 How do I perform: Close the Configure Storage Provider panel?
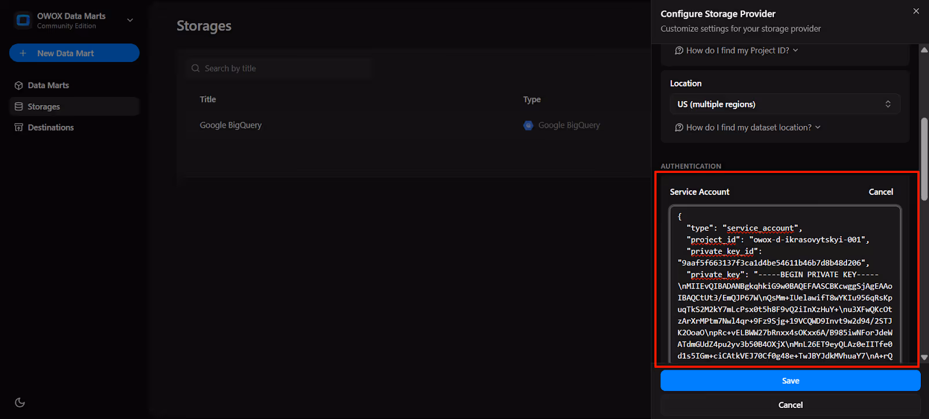[x=916, y=11]
